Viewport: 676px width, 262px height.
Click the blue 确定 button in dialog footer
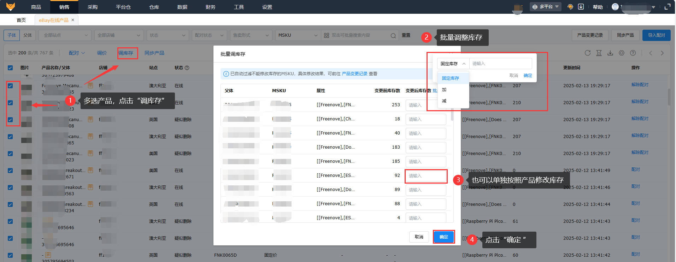(x=443, y=237)
